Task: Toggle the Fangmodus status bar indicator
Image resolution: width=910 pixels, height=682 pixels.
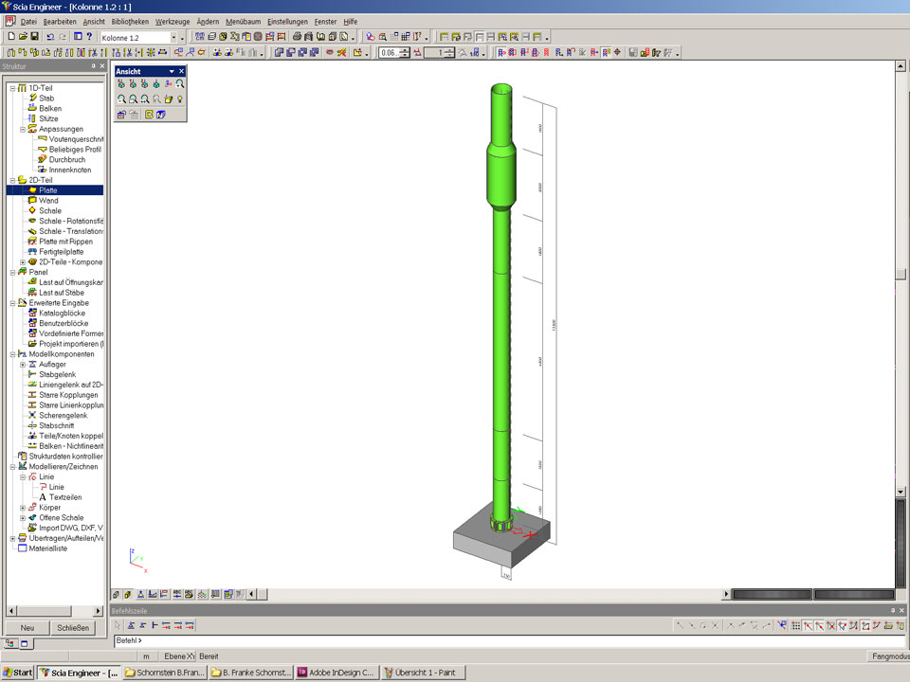Action: tap(888, 656)
